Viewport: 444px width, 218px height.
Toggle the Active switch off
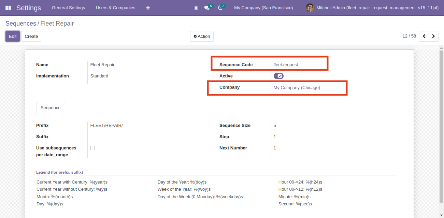pos(278,76)
